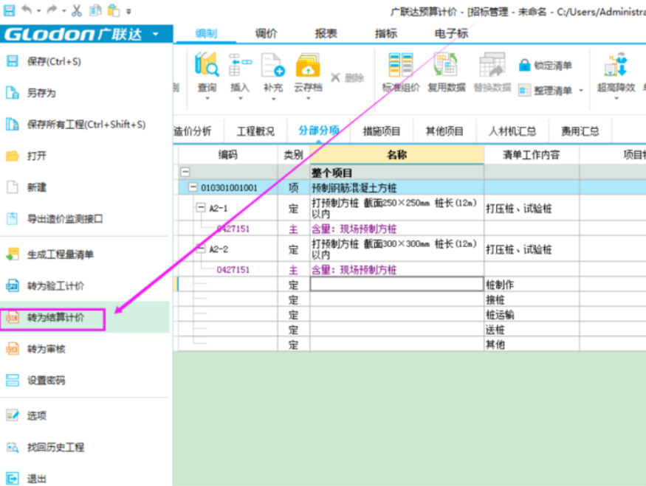646x486 pixels.
Task: Click the 标准组价 icon
Action: click(x=401, y=66)
